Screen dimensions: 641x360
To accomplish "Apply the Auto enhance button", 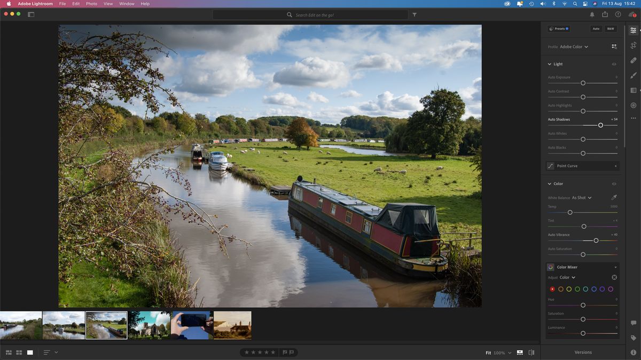I will 596,28.
